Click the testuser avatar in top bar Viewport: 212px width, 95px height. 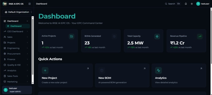click(198, 4)
